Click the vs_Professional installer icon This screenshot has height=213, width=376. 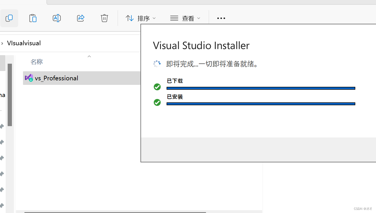pos(29,78)
